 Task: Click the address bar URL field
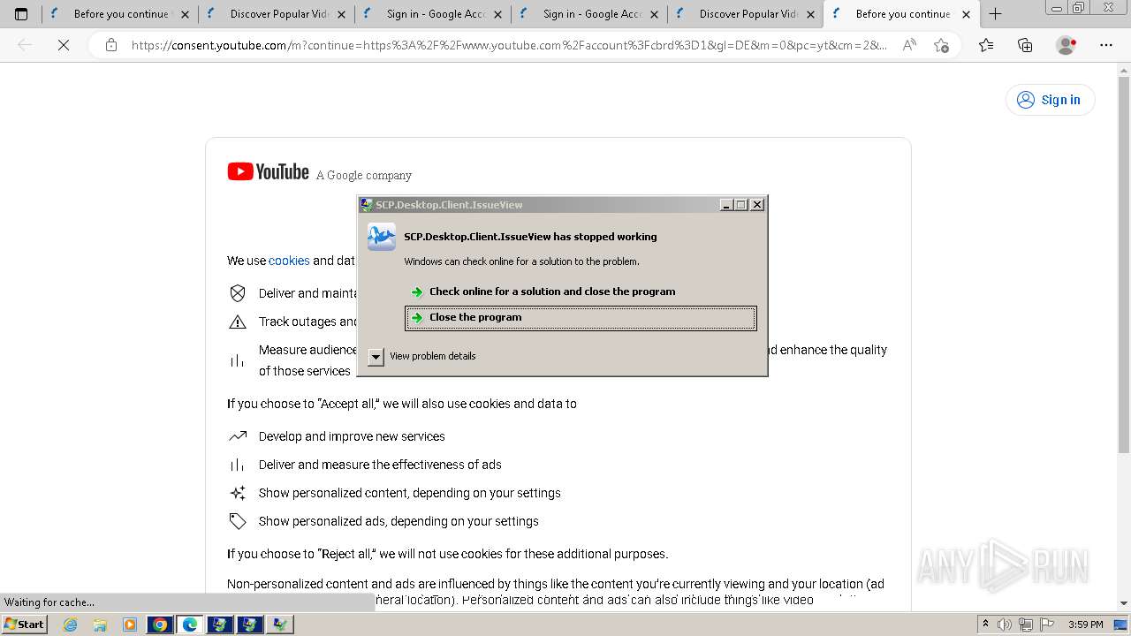(x=509, y=45)
